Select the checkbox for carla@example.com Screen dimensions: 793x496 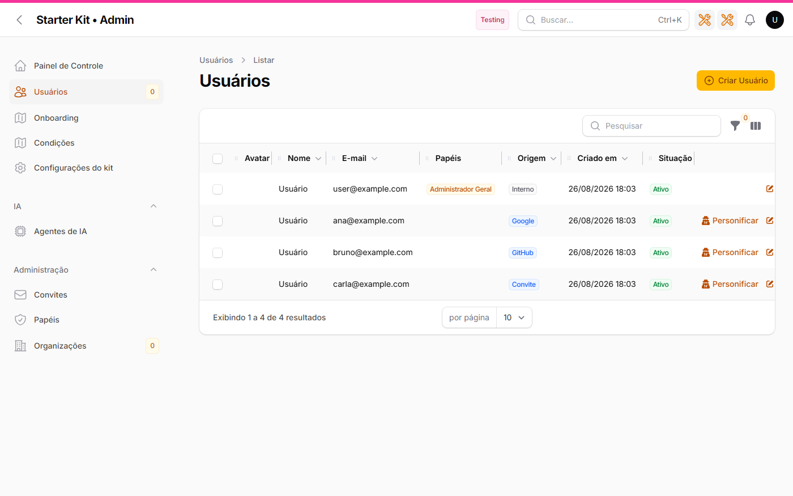218,285
